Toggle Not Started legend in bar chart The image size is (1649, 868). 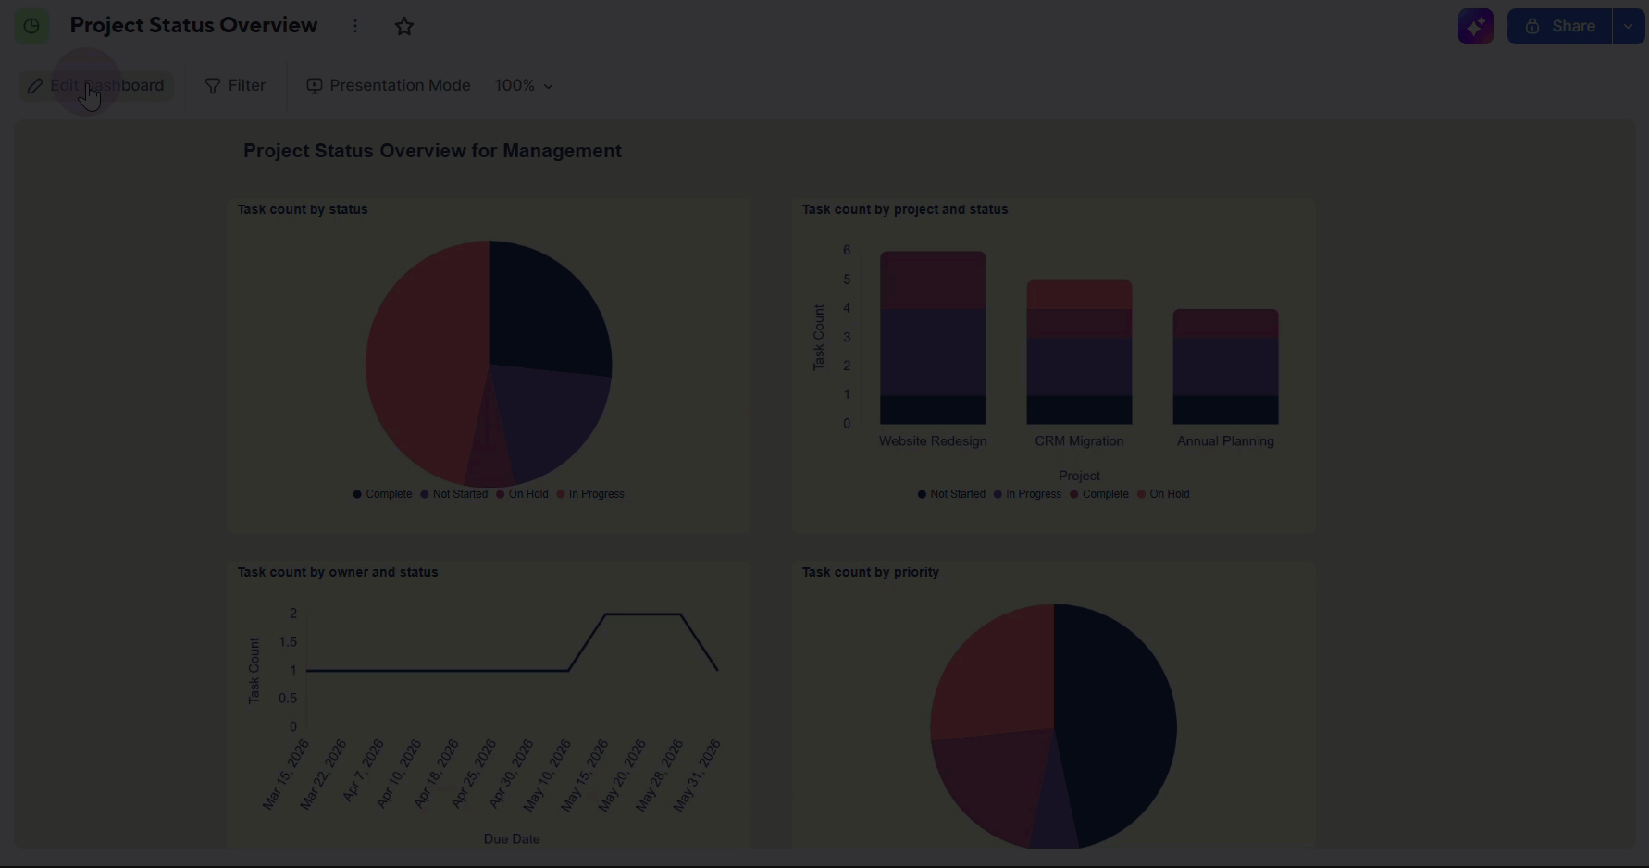tap(951, 494)
